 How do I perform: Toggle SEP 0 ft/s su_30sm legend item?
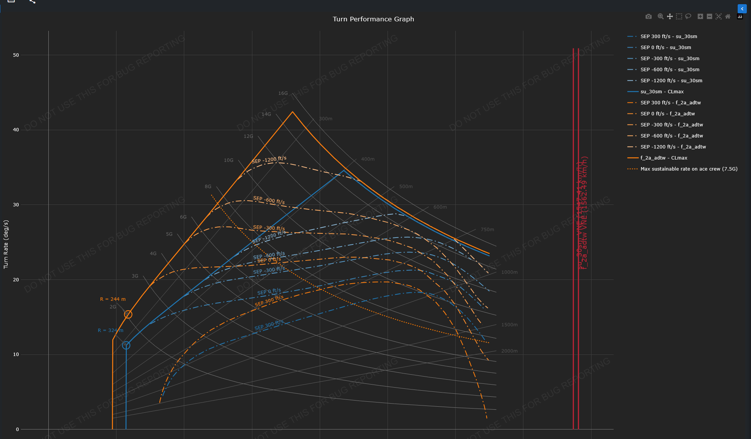[x=665, y=48]
